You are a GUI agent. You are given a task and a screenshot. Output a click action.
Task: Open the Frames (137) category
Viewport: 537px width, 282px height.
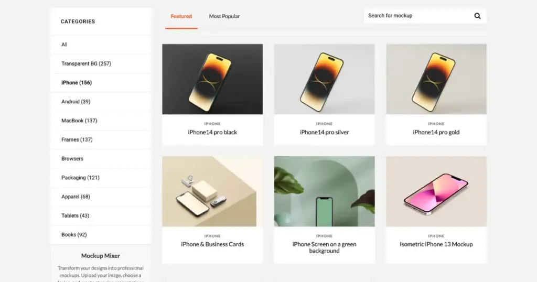(101, 139)
